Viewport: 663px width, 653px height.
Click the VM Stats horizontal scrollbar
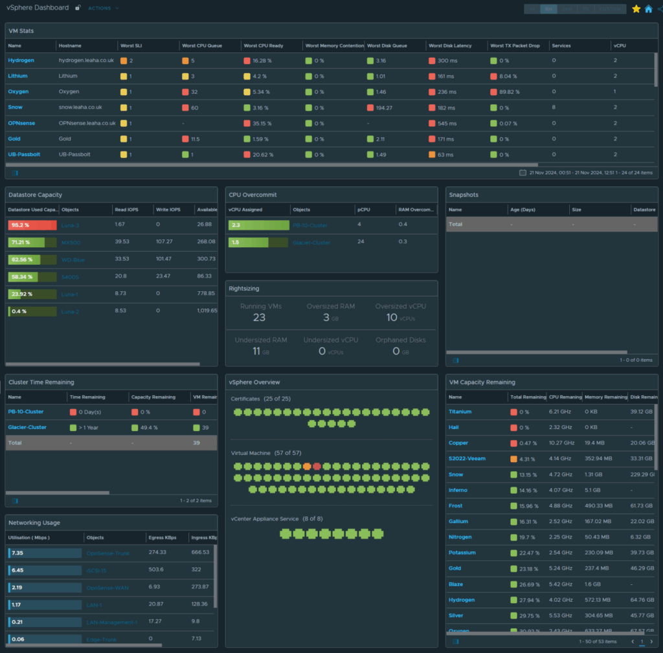click(271, 165)
